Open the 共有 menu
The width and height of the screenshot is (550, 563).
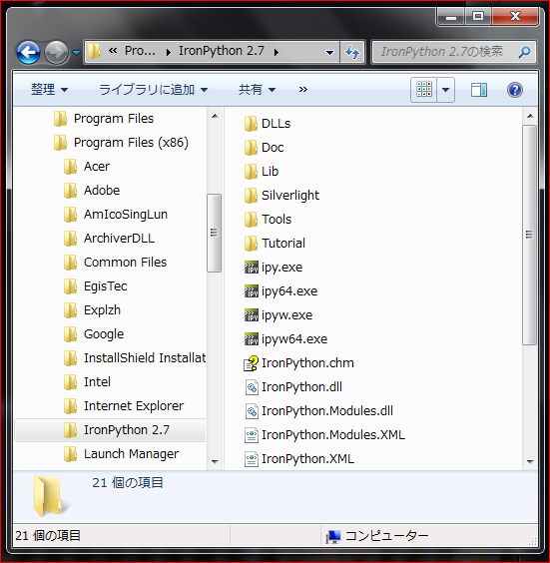(257, 89)
